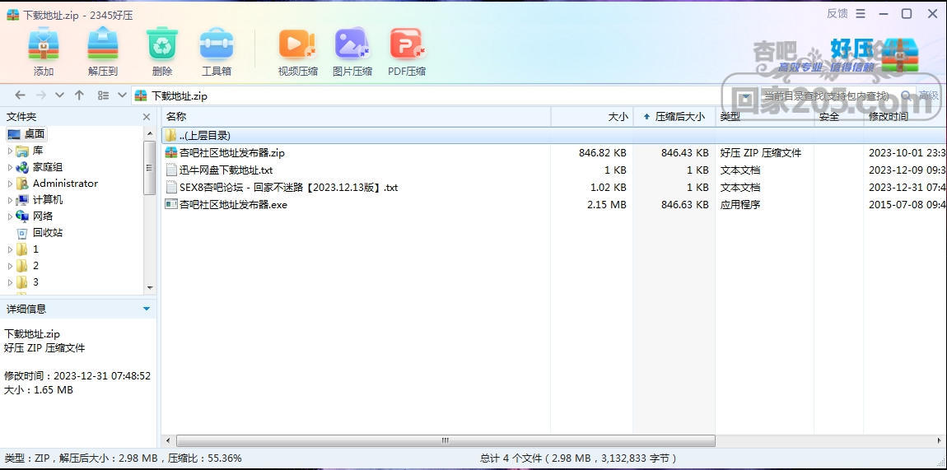Sort by 类型 column header
Screen dimensions: 947x470
click(x=730, y=117)
